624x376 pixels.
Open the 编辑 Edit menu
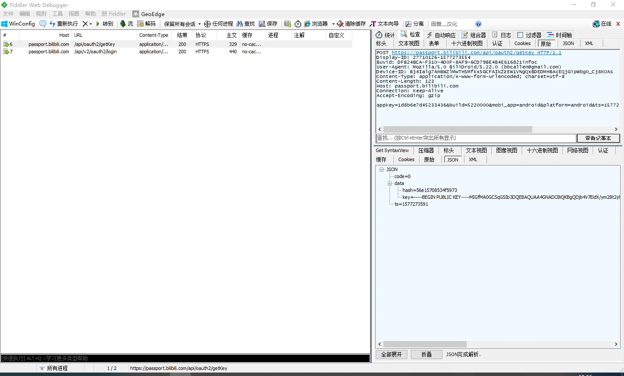(25, 14)
